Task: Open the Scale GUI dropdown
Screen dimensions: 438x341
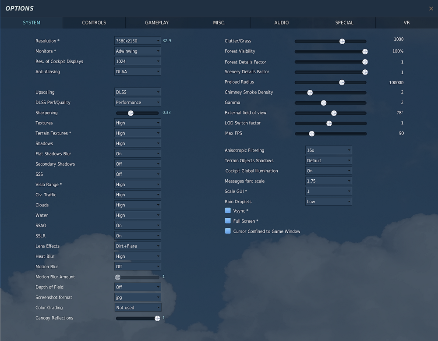Action: click(328, 191)
